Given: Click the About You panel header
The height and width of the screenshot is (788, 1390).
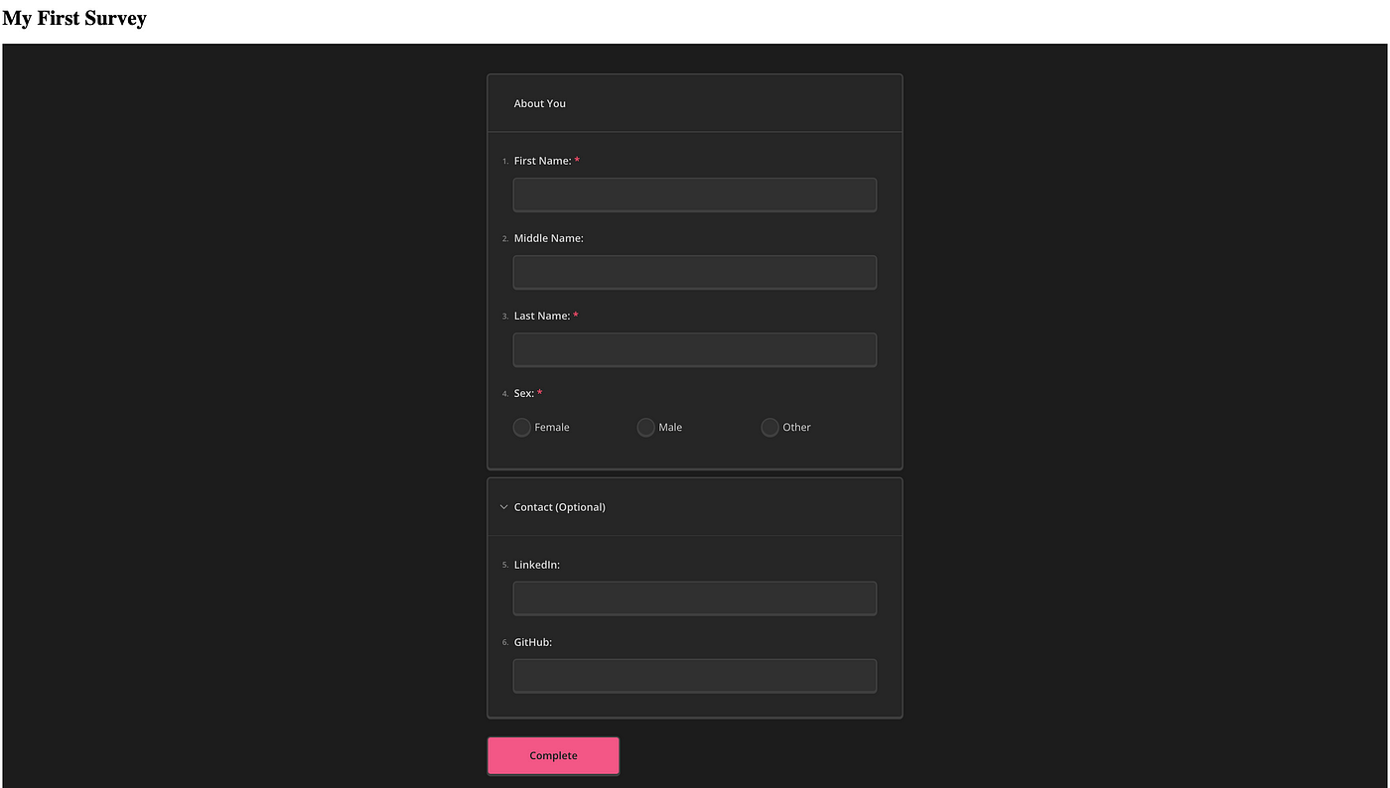Looking at the screenshot, I should (x=539, y=102).
